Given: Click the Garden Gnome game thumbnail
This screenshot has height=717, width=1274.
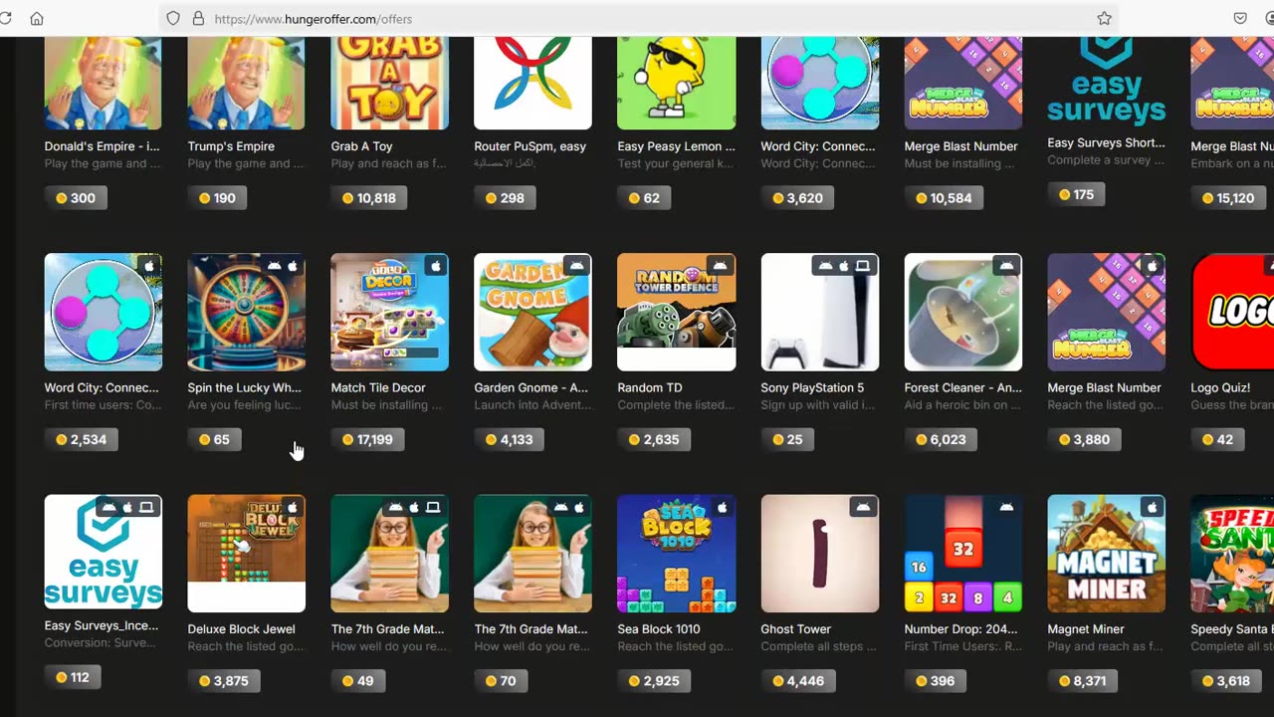Looking at the screenshot, I should (532, 312).
